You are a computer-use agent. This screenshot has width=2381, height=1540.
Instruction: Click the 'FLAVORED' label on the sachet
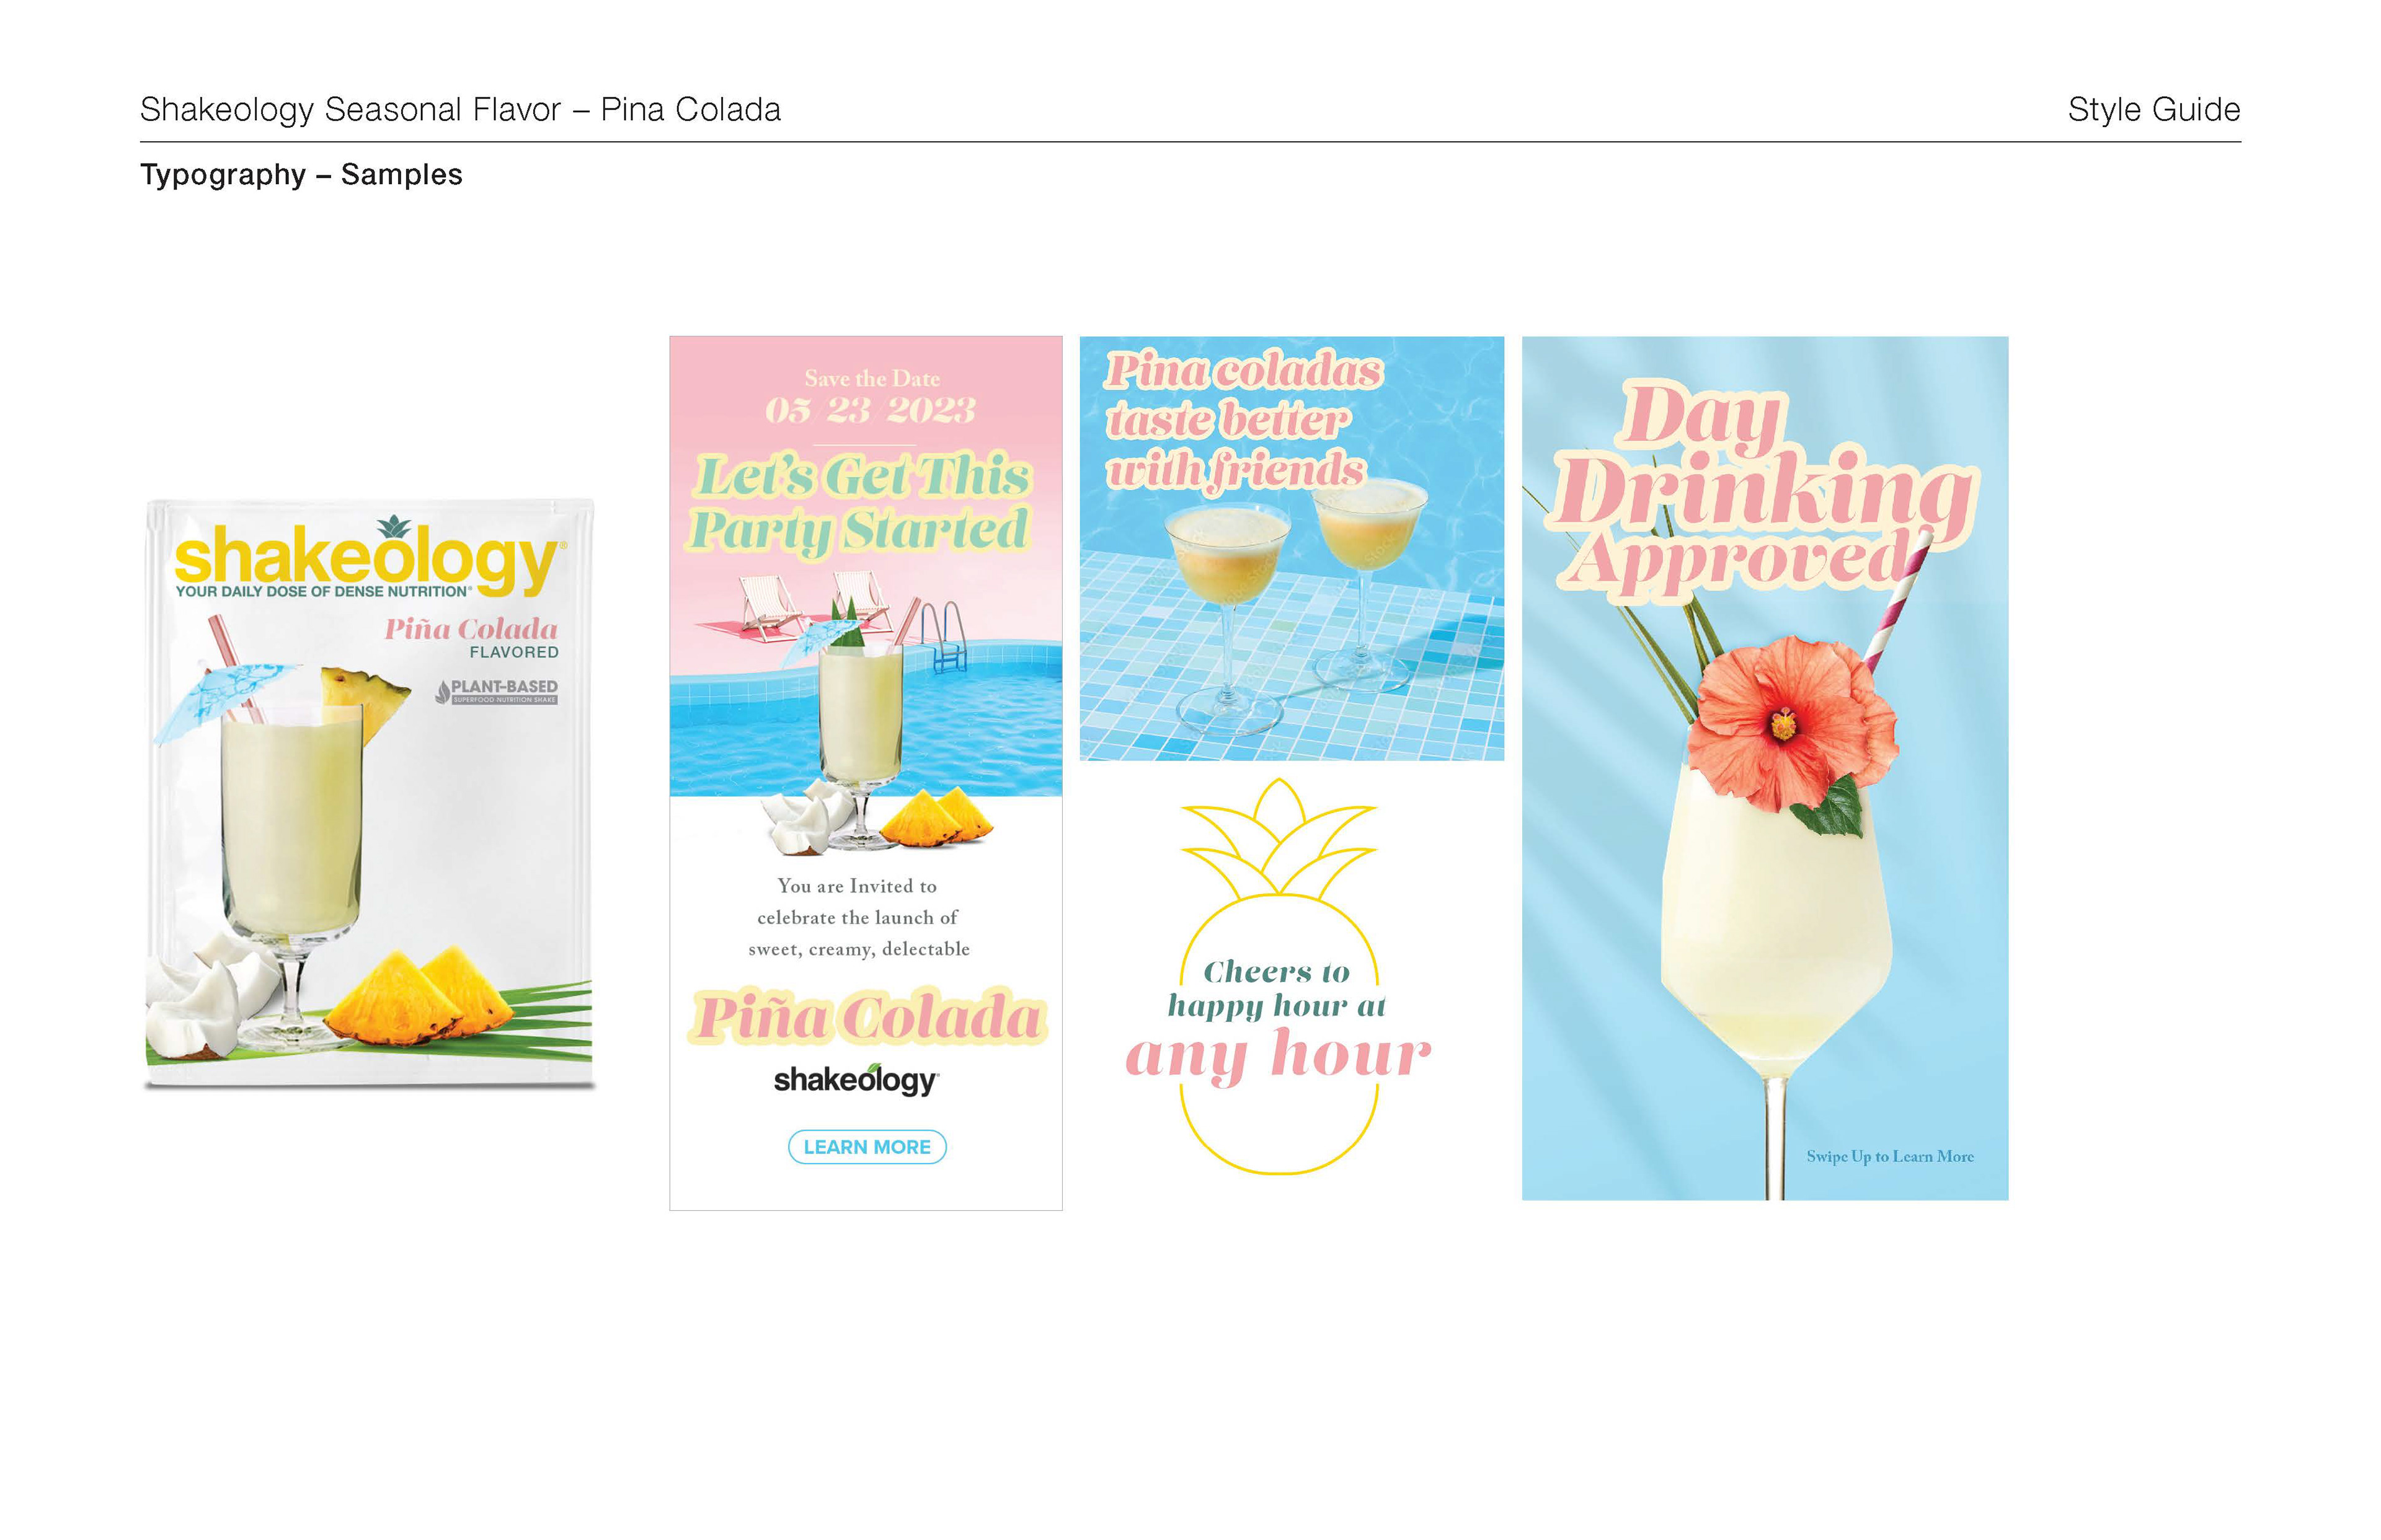(514, 652)
